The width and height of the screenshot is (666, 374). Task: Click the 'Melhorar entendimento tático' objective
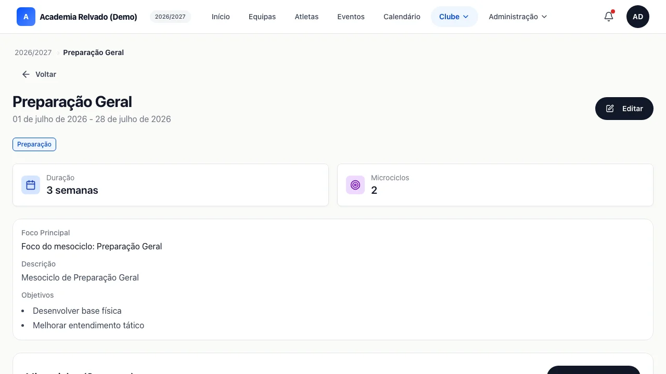click(88, 325)
